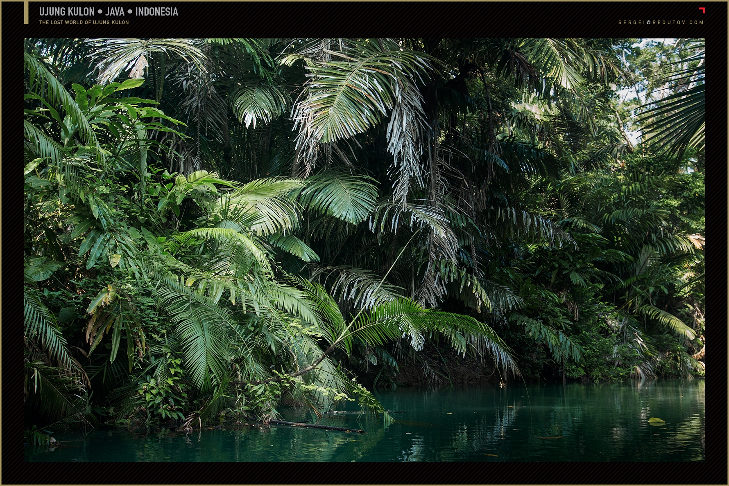Click the bullet dot between Kulon and Java

click(x=100, y=12)
